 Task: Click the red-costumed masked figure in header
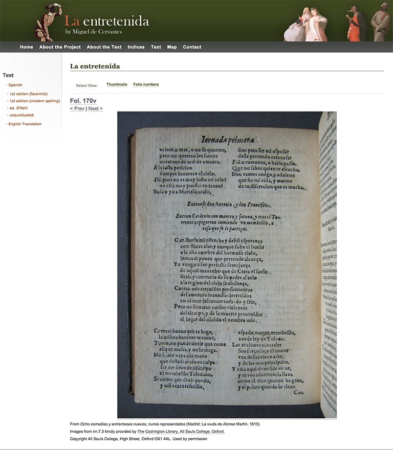point(356,23)
